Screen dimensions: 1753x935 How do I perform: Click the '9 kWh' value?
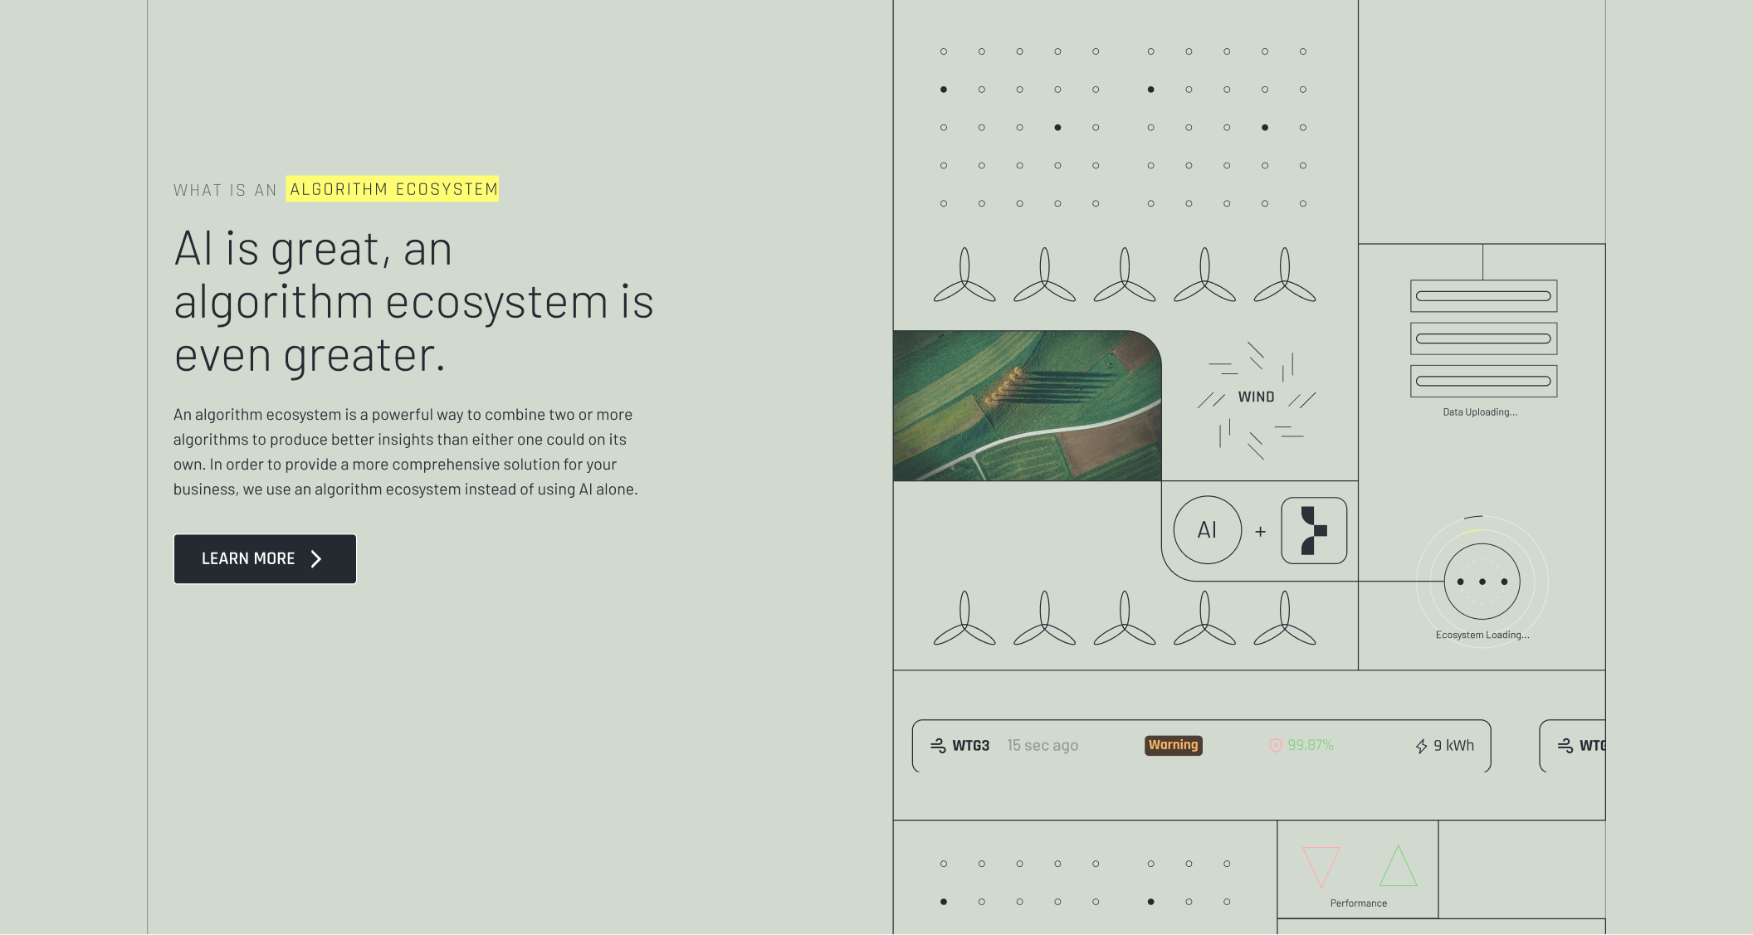(1453, 746)
